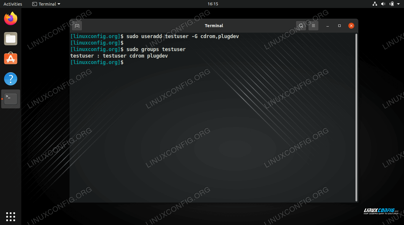Open the Files manager from dock

(11, 39)
